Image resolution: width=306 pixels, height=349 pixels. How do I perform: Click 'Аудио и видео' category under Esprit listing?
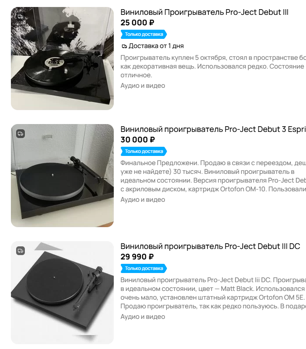(143, 200)
